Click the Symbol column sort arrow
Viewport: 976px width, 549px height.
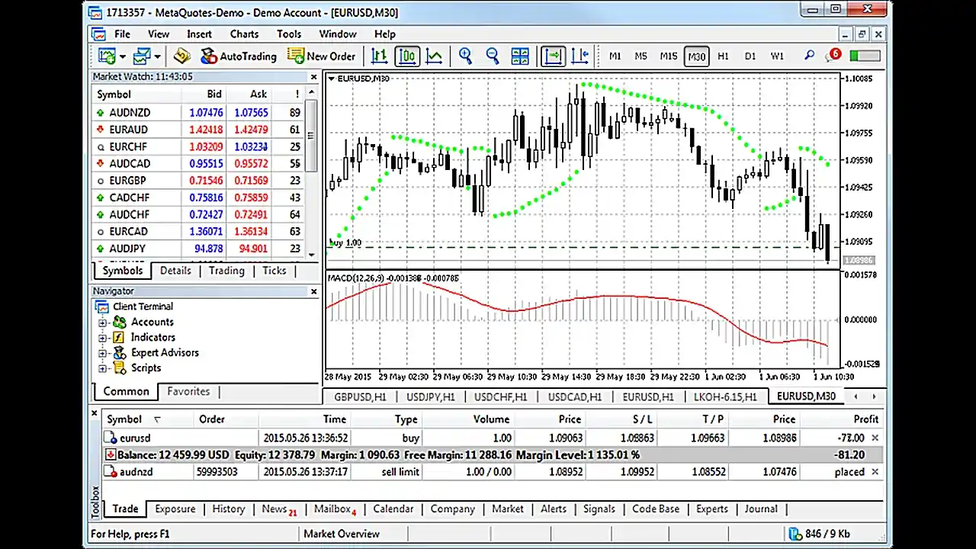(157, 419)
